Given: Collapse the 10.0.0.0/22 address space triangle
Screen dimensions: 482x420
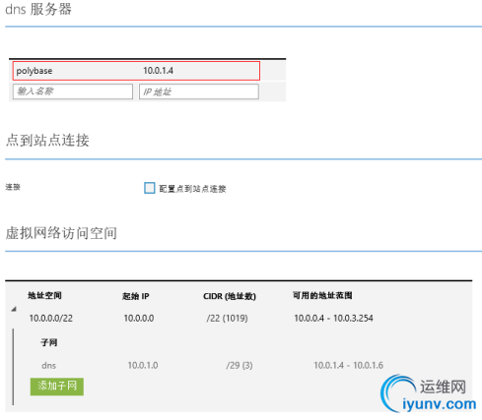Looking at the screenshot, I should (x=14, y=309).
